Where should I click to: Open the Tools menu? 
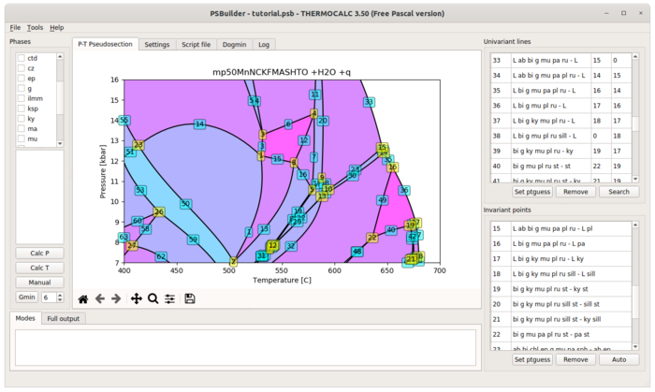tap(36, 27)
